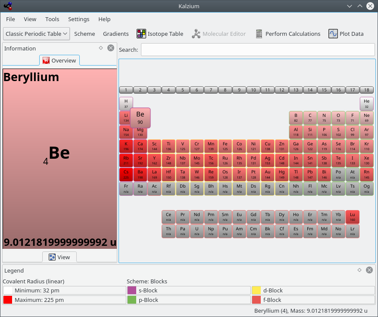Image resolution: width=378 pixels, height=317 pixels.
Task: Select the Francium (Fr) element cell
Action: pos(126,188)
